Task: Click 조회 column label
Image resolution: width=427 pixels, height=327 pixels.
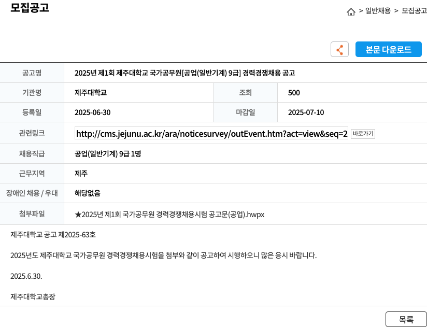Action: coord(245,93)
